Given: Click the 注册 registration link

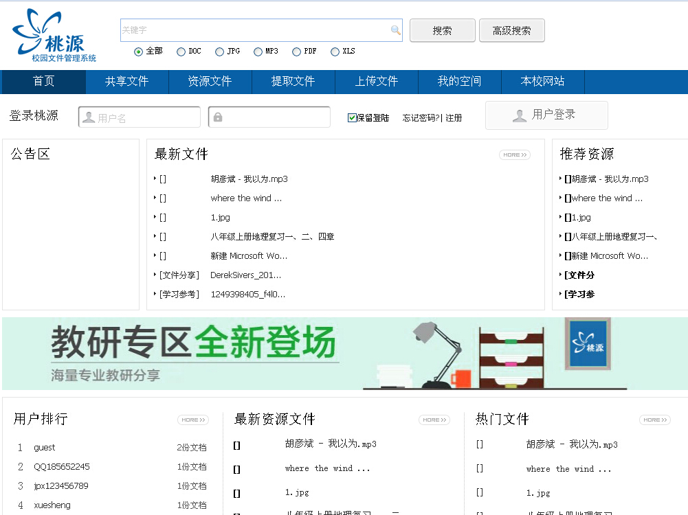Looking at the screenshot, I should click(x=454, y=117).
